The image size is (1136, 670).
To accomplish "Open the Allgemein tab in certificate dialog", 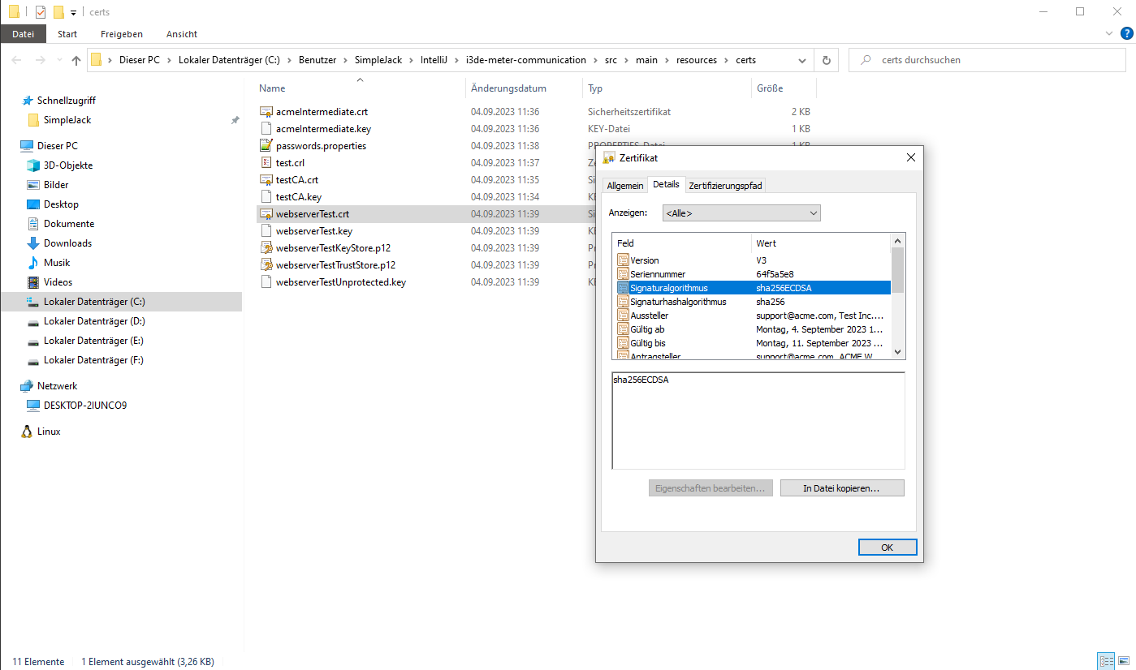I will point(624,186).
